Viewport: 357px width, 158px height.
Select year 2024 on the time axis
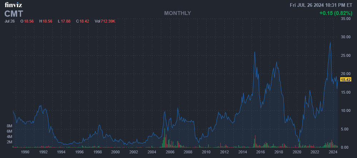[333, 152]
